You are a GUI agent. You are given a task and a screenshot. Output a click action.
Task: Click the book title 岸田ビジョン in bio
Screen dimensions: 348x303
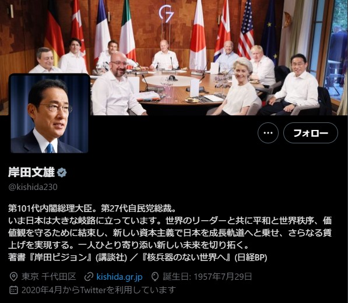click(60, 258)
